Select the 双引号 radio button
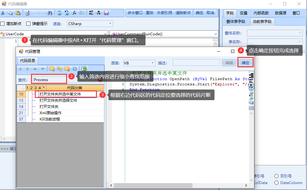Viewport: 307px width, 190px height. 276,176
